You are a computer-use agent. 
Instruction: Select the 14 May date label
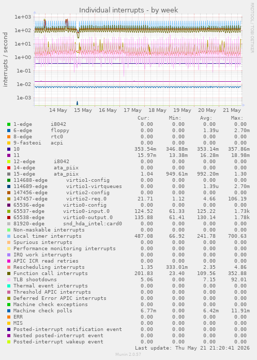pos(58,110)
